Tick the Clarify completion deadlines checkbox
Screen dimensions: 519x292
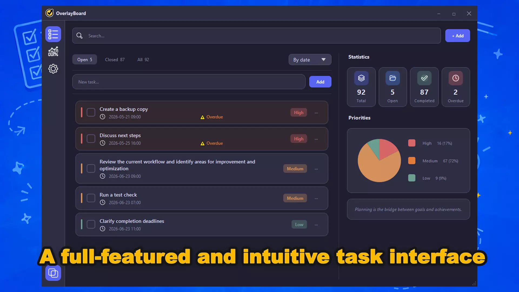coord(91,224)
